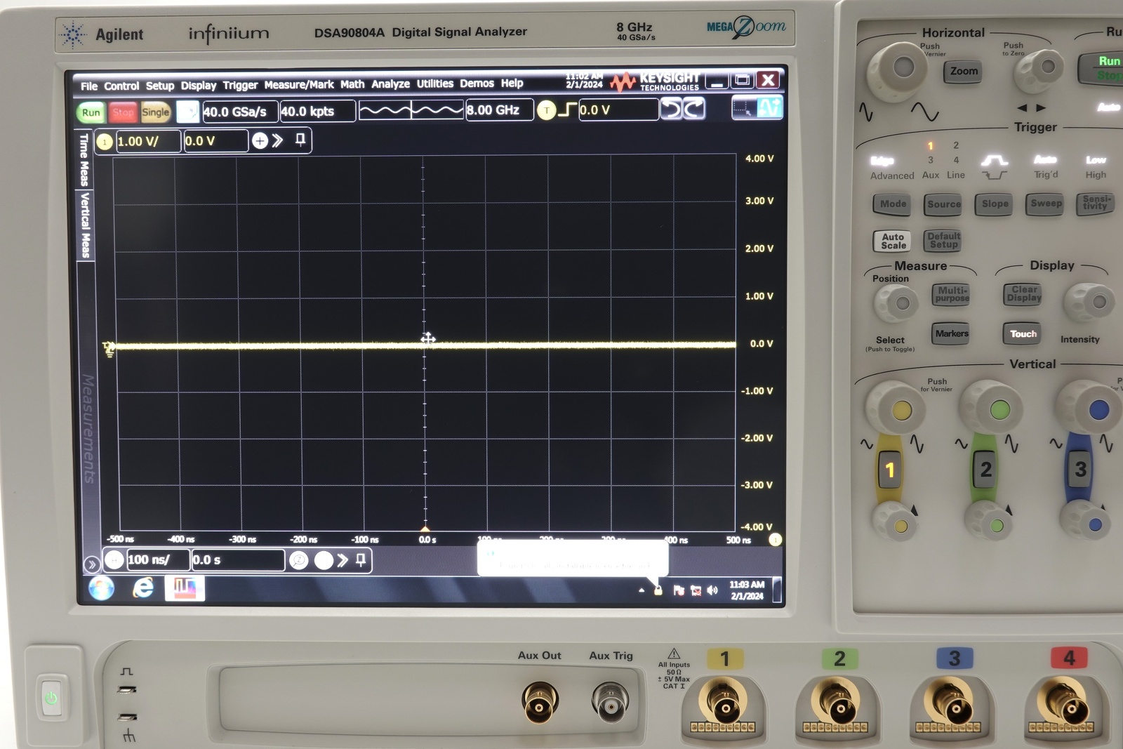Click the 40.0 GSa/s sample rate field

(240, 112)
